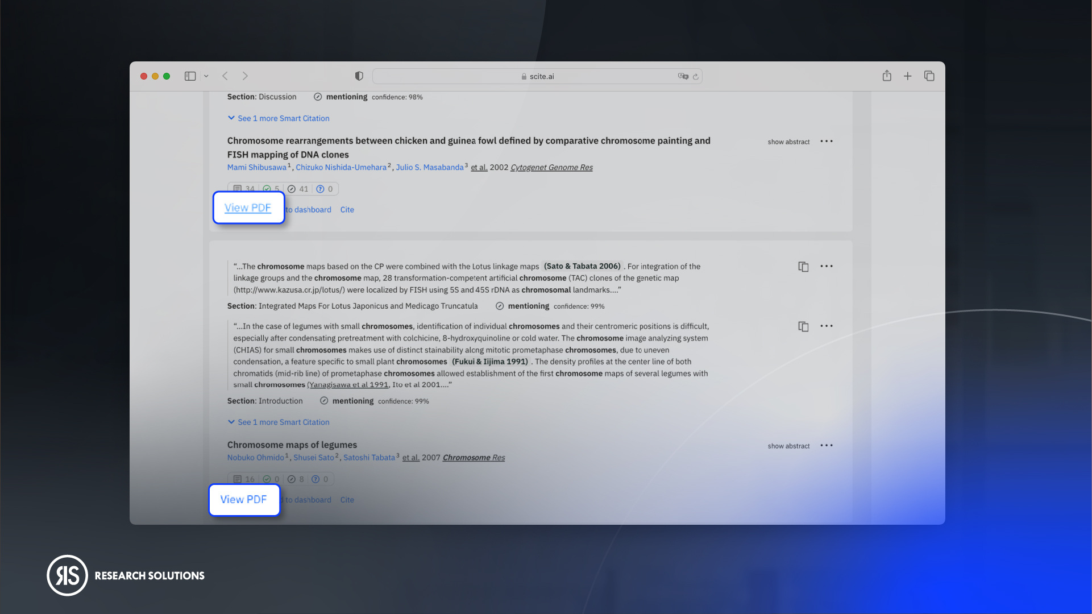Open a new tab with plus icon
Viewport: 1092px width, 614px height.
coord(907,76)
